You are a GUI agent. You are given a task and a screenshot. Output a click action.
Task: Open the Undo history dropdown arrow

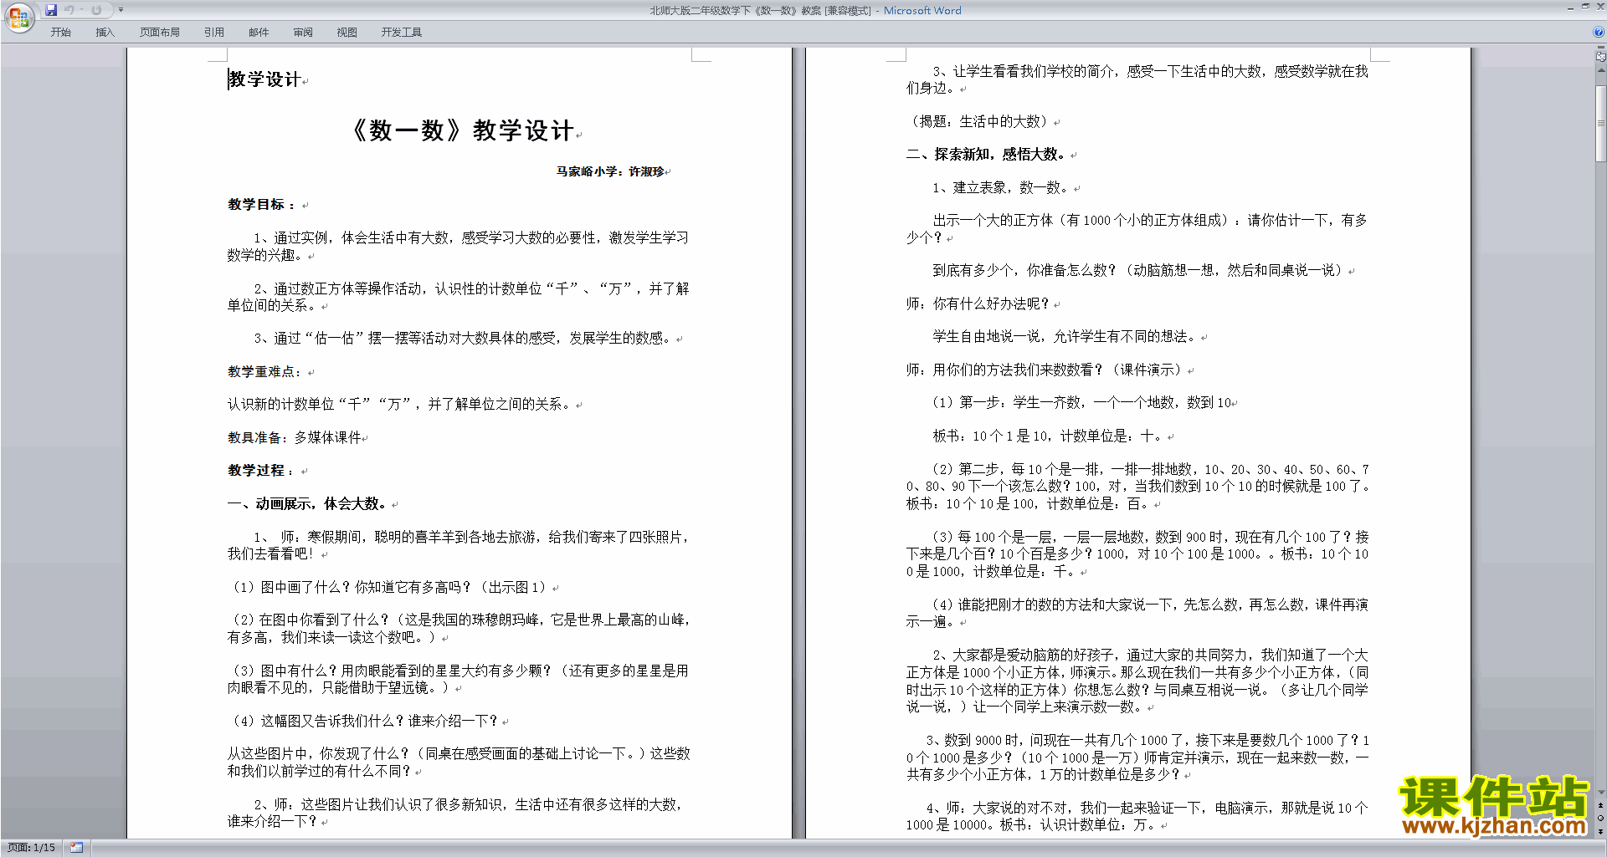81,10
